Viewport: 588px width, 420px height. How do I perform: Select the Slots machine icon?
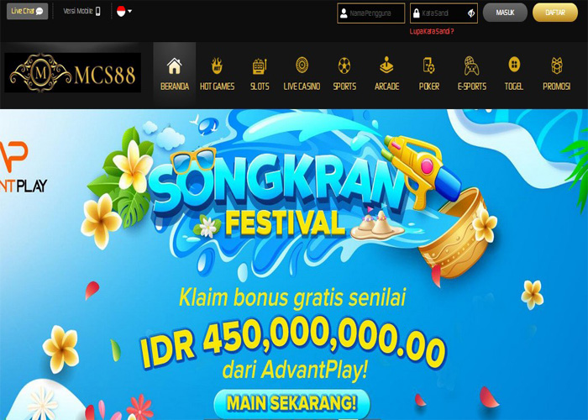[x=260, y=66]
